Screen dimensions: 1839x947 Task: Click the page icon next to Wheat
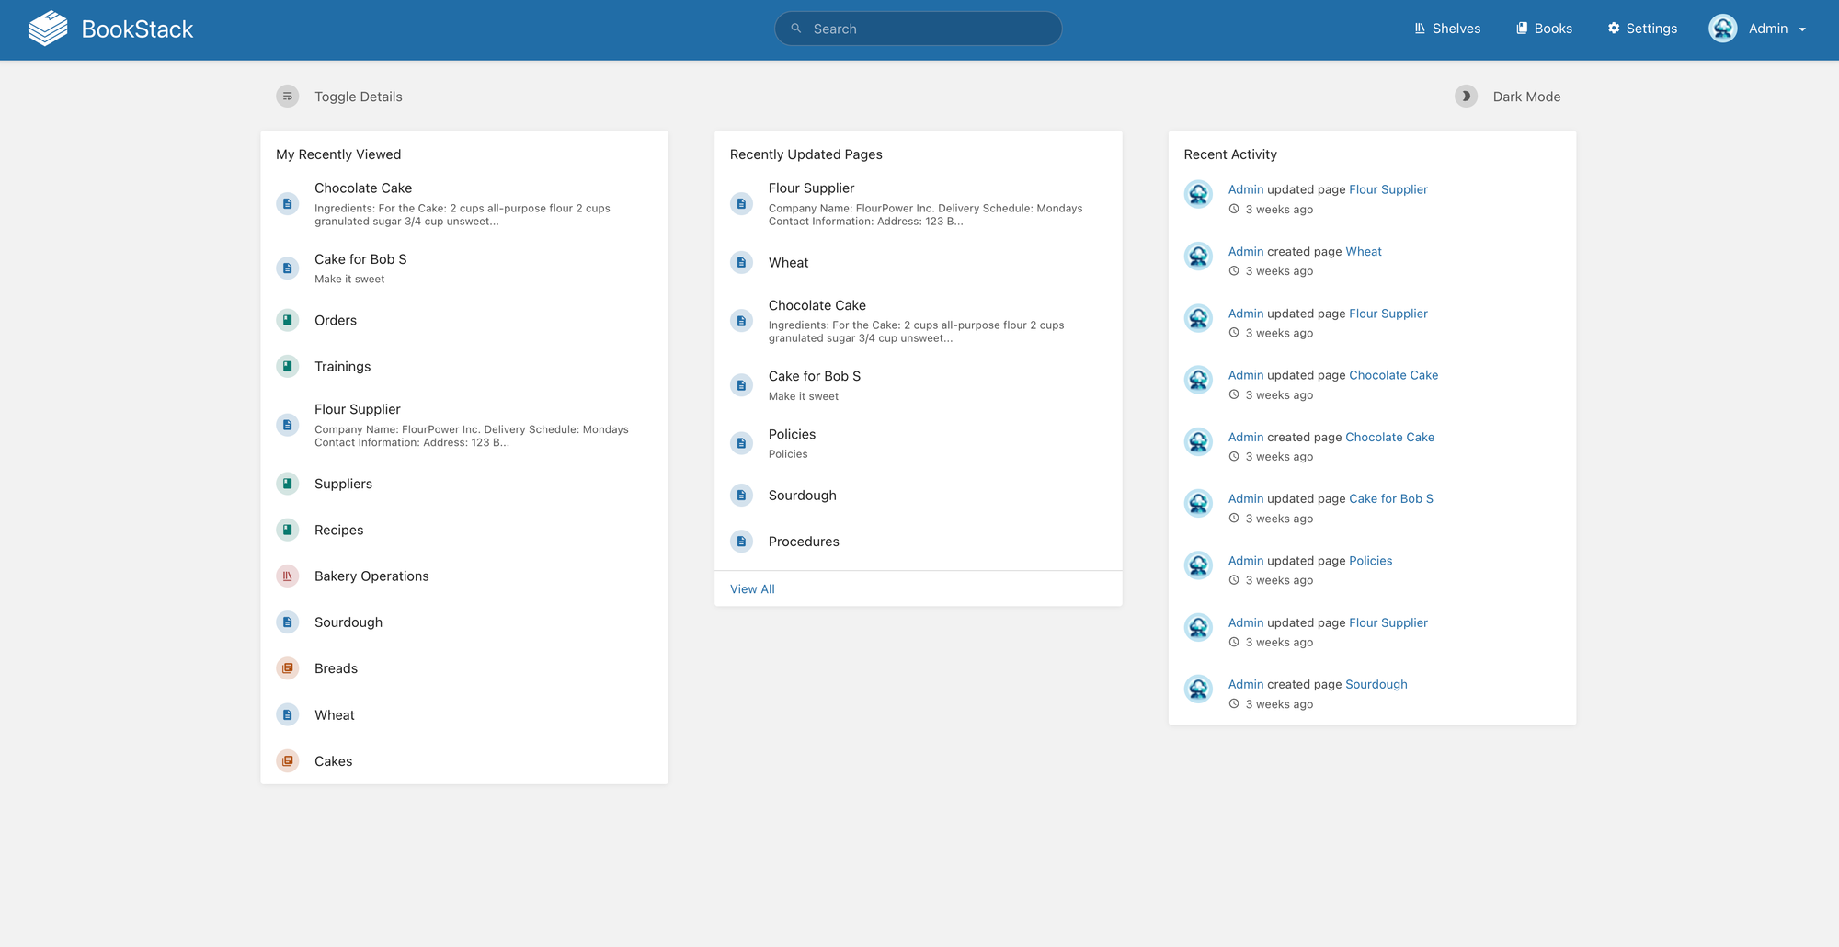[x=287, y=714]
